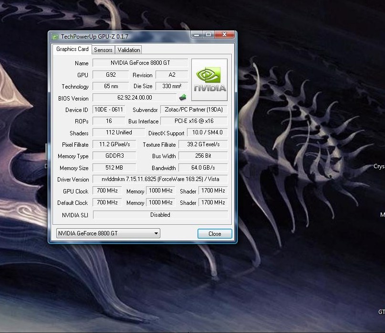Click the NVIDIA SLI label
Image resolution: width=385 pixels, height=333 pixels.
[75, 215]
